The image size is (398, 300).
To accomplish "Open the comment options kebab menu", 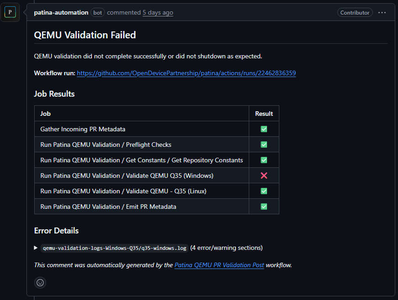I will [x=382, y=12].
